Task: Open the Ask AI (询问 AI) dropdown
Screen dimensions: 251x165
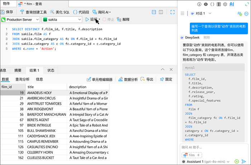Action: tap(101, 12)
